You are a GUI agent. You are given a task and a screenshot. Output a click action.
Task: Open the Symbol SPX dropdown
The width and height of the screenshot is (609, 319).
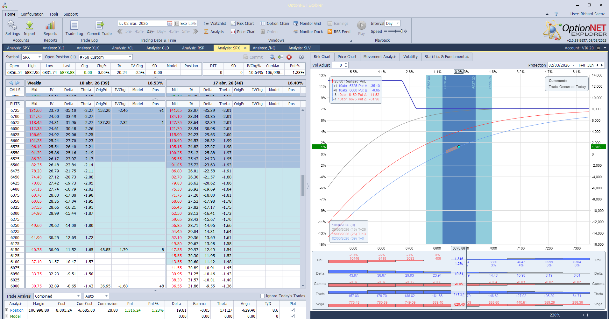click(39, 57)
